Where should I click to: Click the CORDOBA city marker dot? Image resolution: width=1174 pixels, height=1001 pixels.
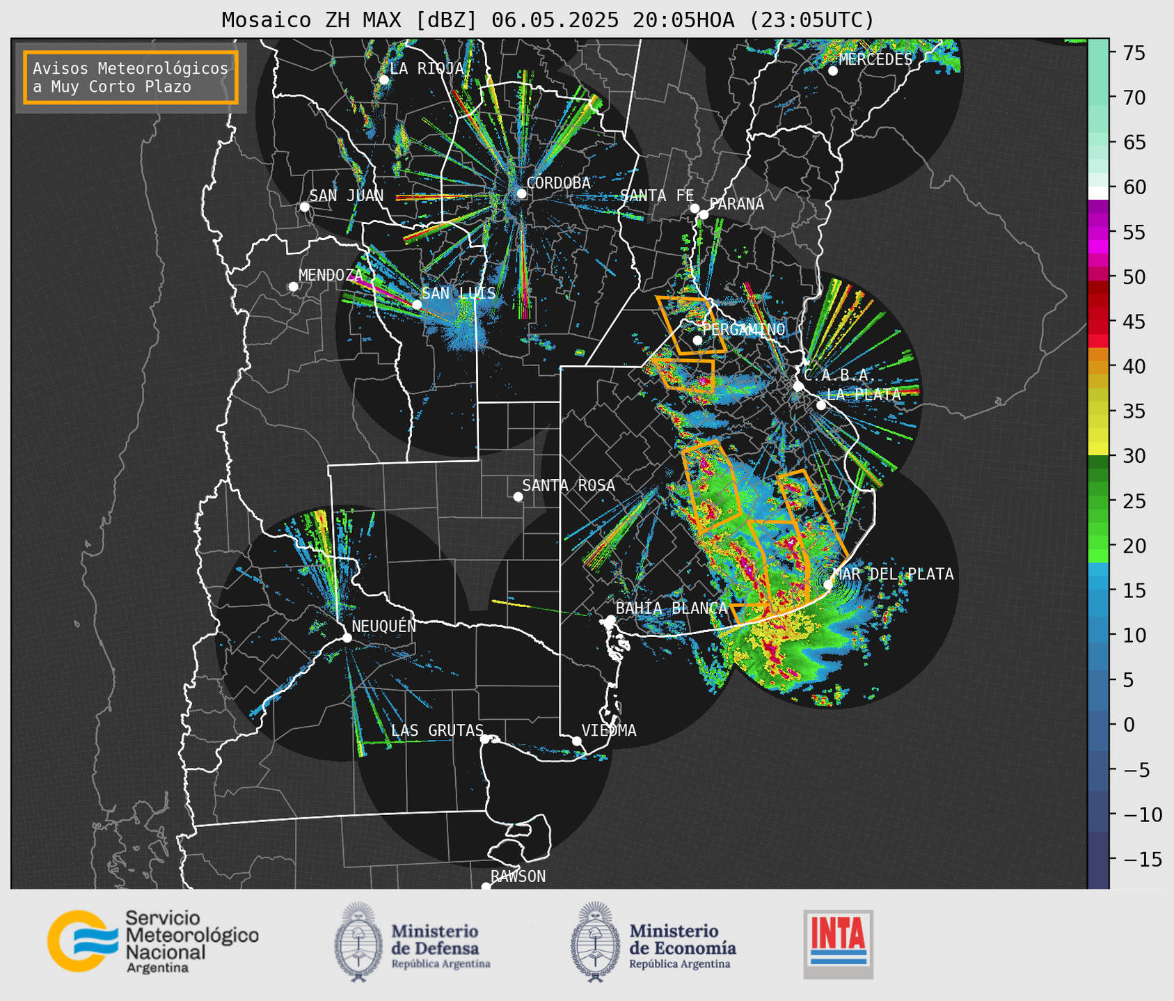click(x=521, y=194)
